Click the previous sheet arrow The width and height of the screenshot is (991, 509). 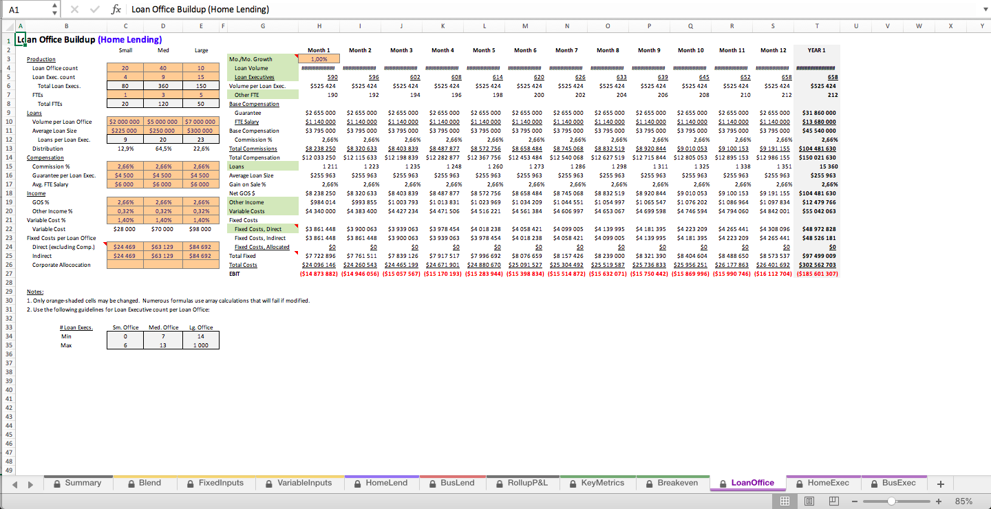(x=15, y=484)
